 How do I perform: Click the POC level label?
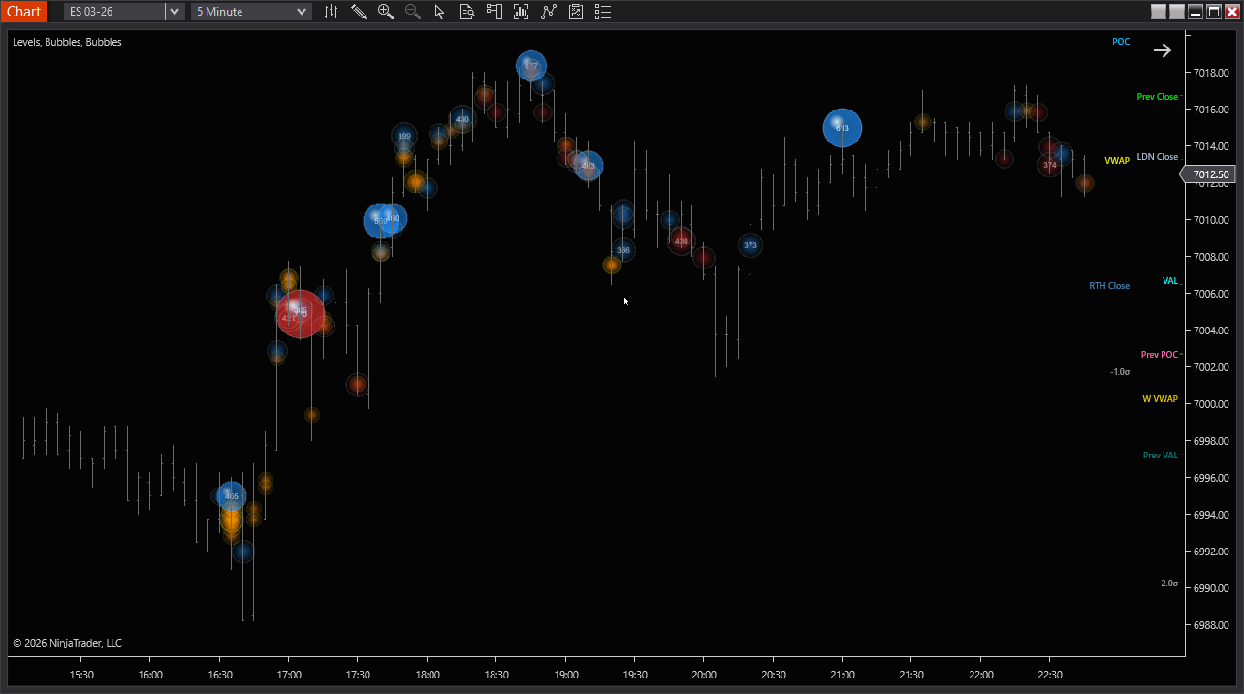coord(1121,41)
